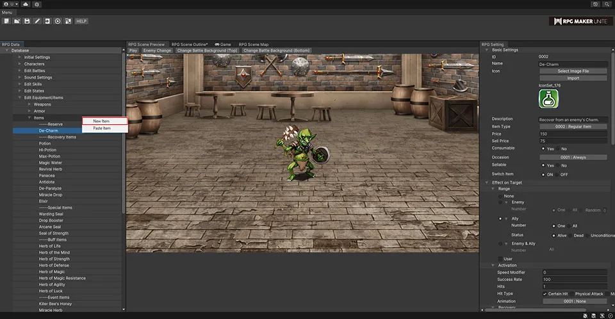This screenshot has width=615, height=319.
Task: Click the search magnifier icon
Action: tap(607, 4)
